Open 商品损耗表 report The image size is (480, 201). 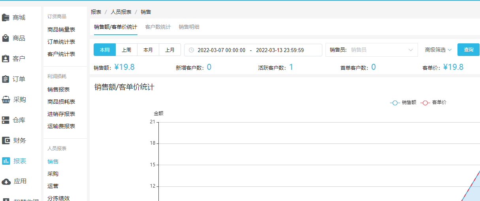(x=61, y=102)
